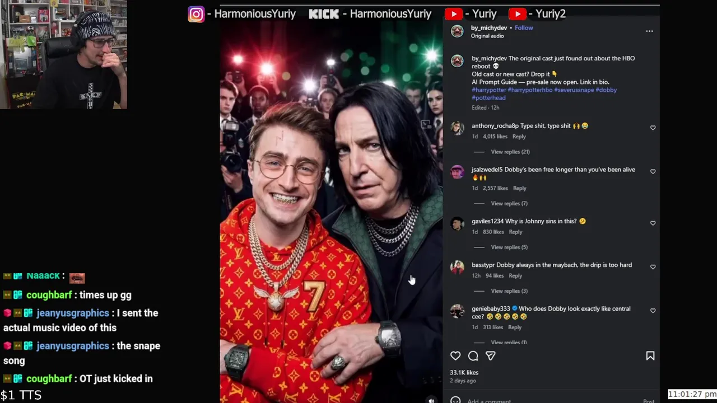The width and height of the screenshot is (717, 403).
Task: Open the #severussnape hashtag link
Action: pyautogui.click(x=574, y=90)
